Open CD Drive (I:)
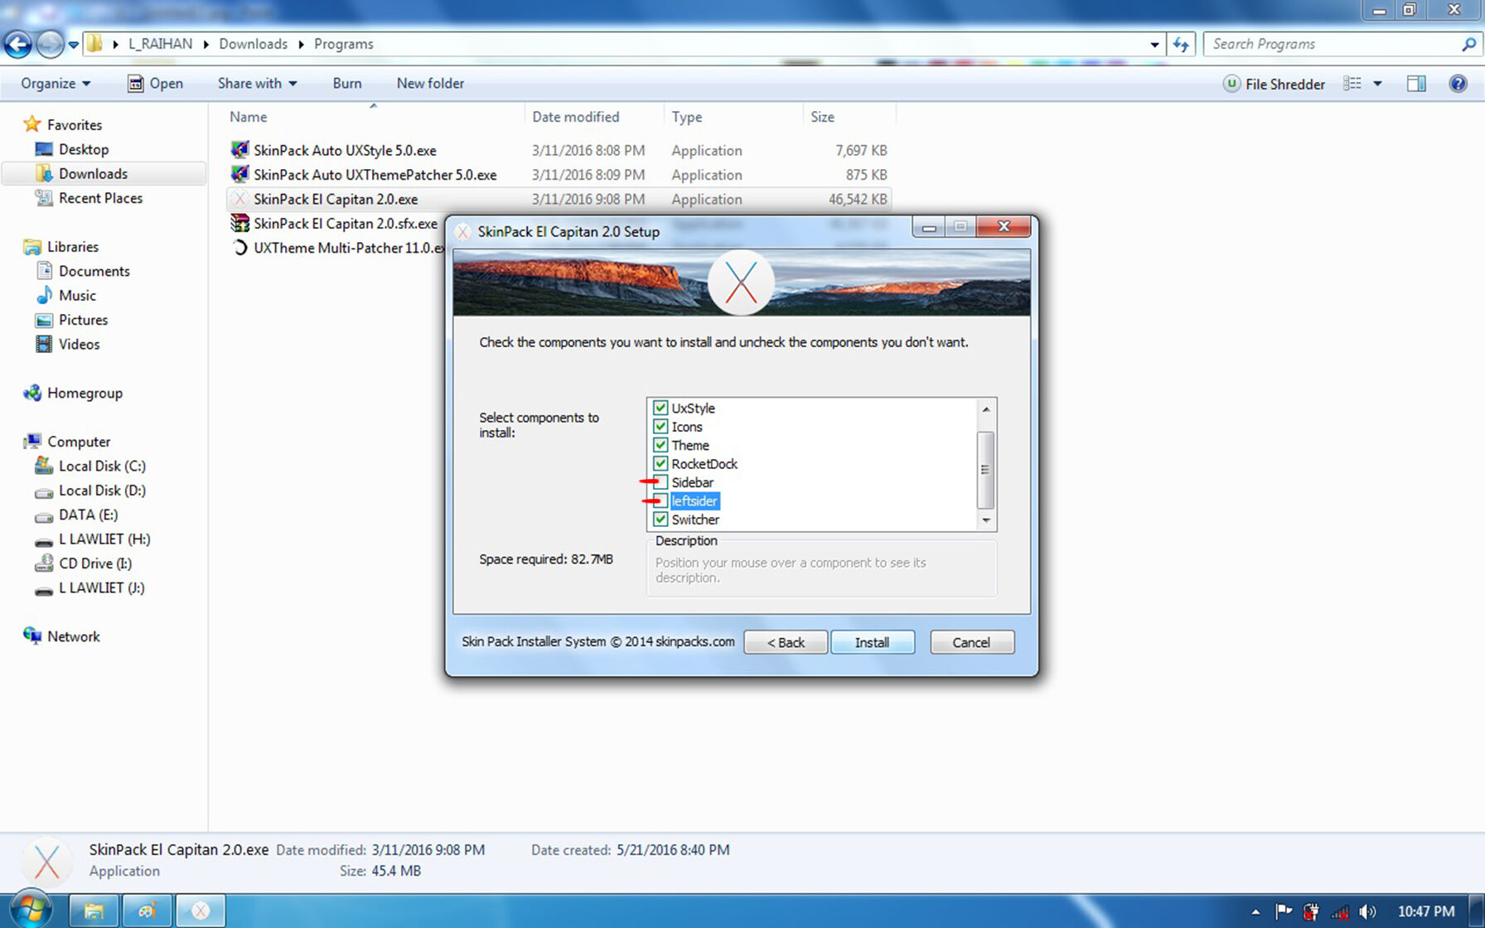 point(94,563)
